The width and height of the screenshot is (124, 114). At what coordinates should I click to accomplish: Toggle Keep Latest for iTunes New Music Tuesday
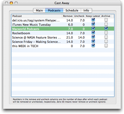[x=93, y=24]
